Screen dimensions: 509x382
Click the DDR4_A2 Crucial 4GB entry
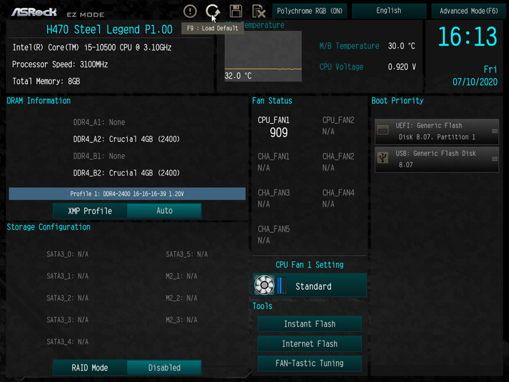pyautogui.click(x=126, y=139)
